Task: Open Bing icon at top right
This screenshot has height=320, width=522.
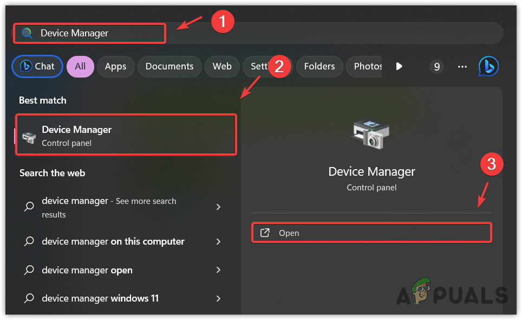Action: (x=489, y=66)
